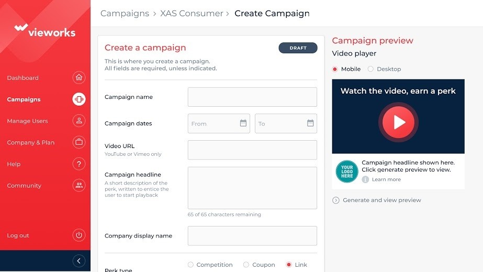
Task: Click the Company & Plan briefcase icon
Action: click(x=79, y=142)
